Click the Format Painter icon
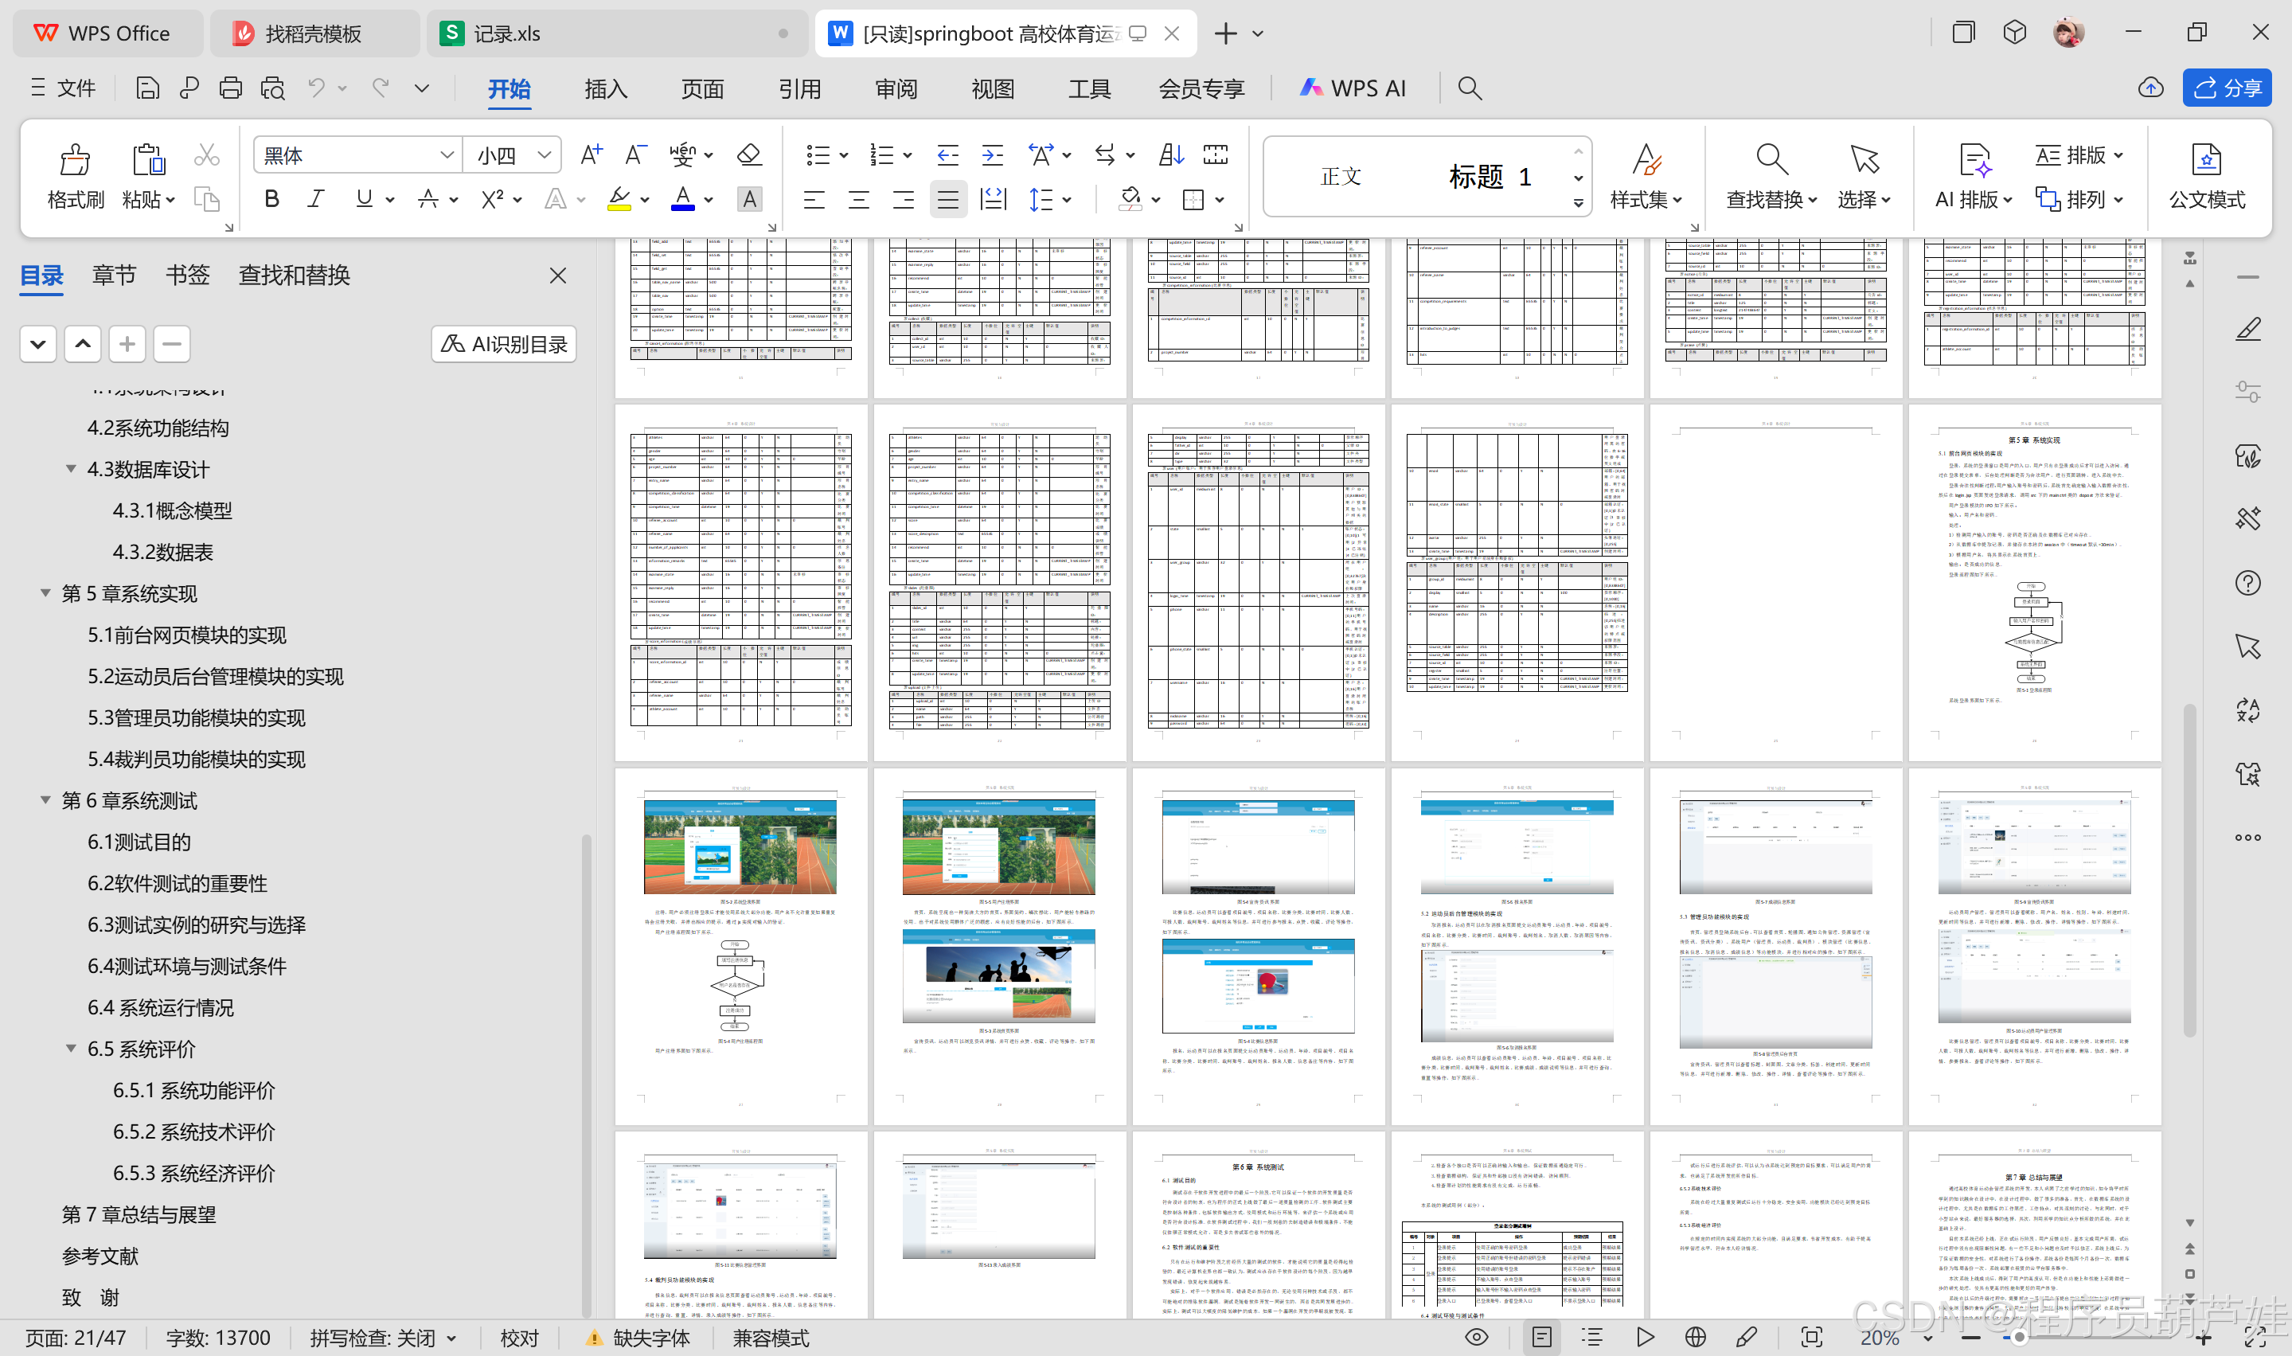 point(75,161)
